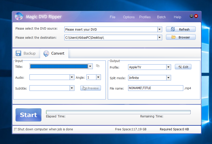This screenshot has height=144, width=212.
Task: Select the Convert tab
Action: 54,53
